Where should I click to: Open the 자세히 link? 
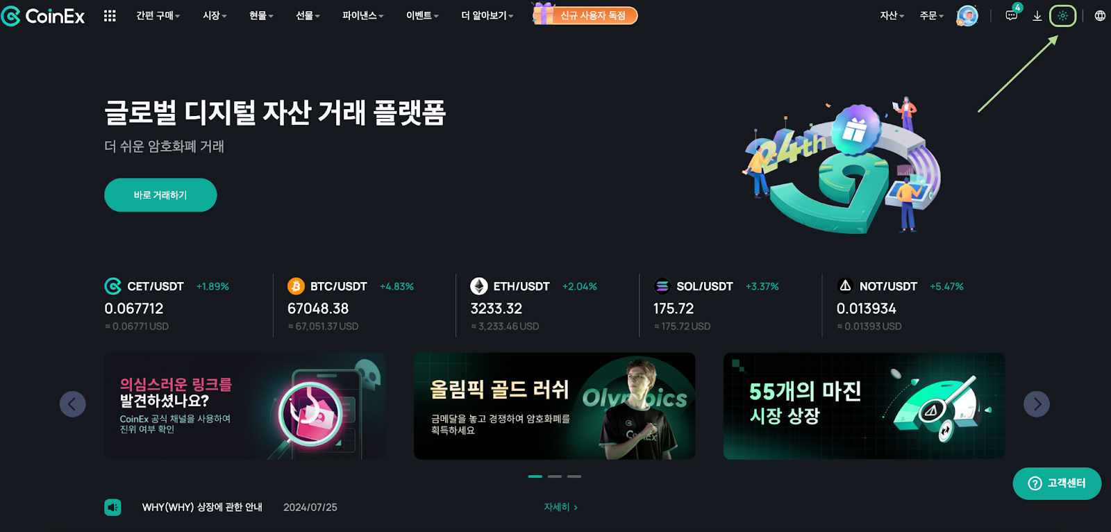tap(560, 507)
